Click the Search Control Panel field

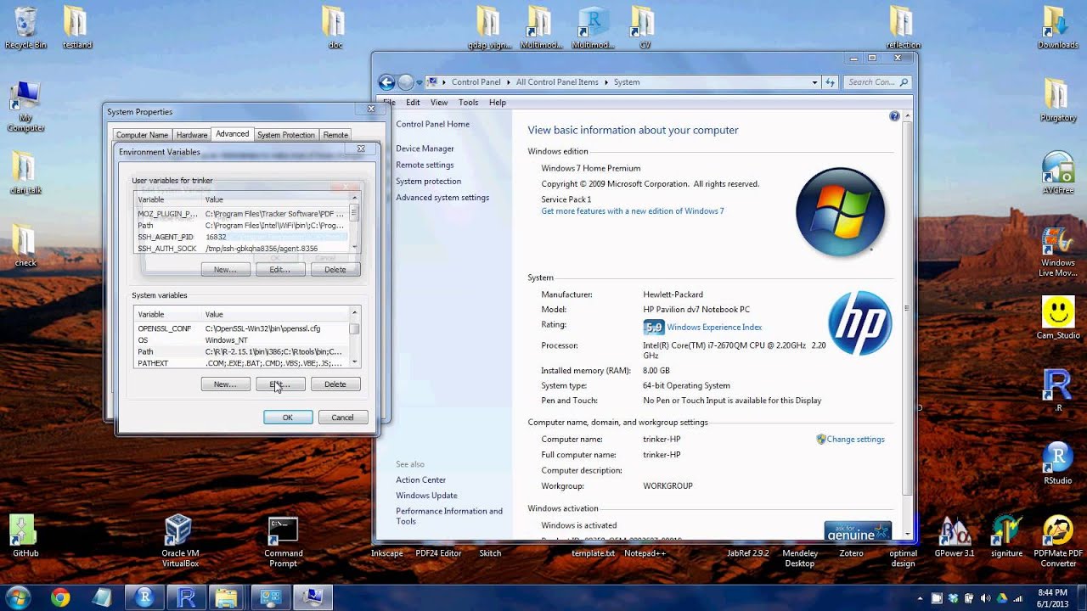click(877, 82)
